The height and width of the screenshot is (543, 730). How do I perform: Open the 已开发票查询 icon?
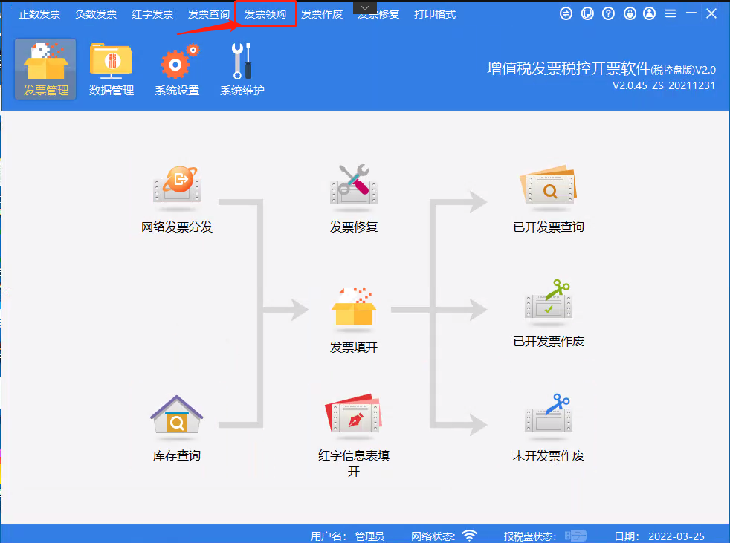click(549, 184)
